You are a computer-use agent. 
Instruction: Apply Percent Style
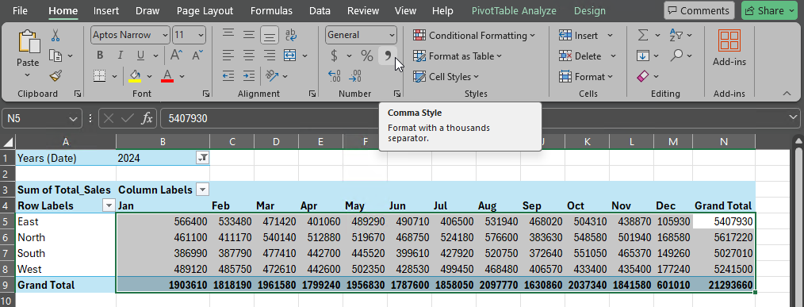click(x=366, y=56)
